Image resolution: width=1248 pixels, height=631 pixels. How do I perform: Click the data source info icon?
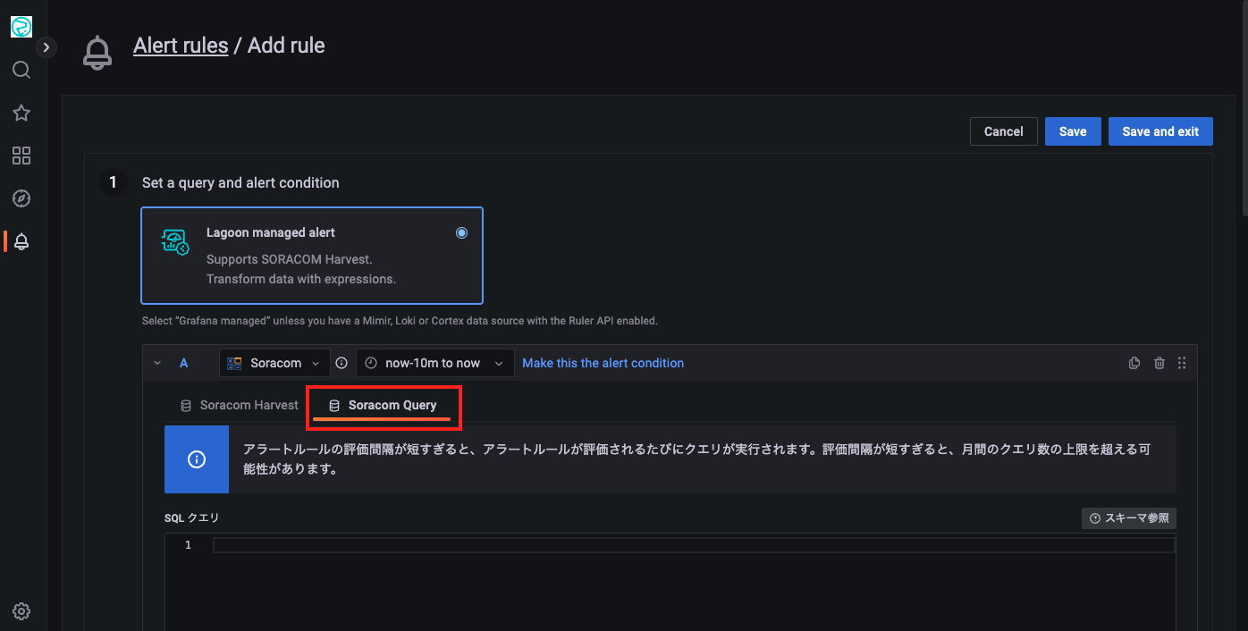click(x=342, y=363)
